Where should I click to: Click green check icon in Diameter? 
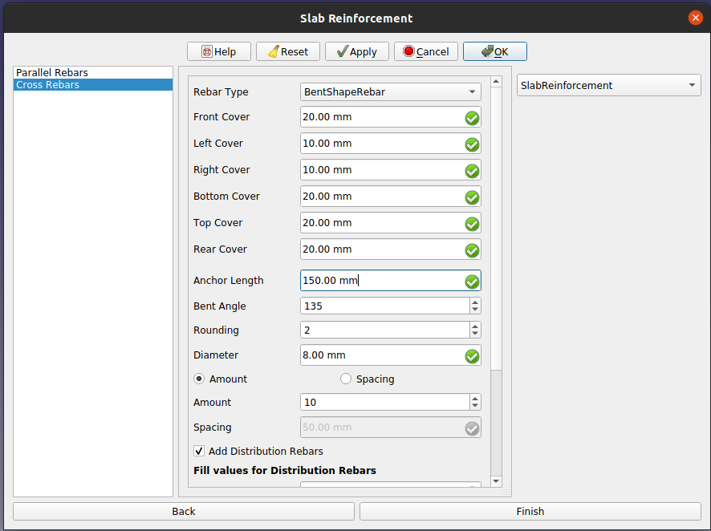coord(472,357)
